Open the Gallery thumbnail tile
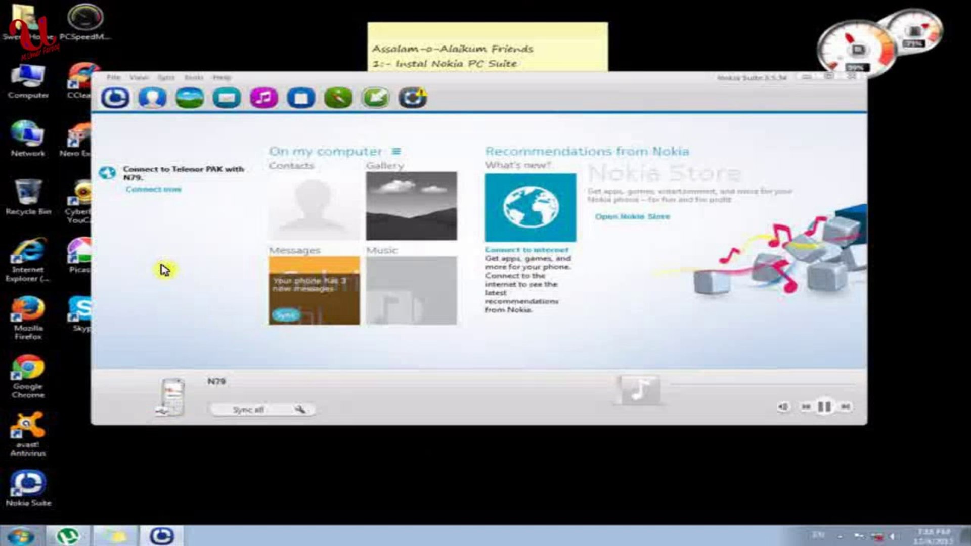 pos(411,206)
